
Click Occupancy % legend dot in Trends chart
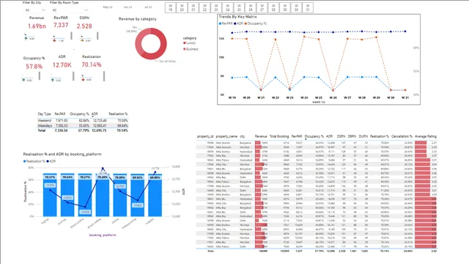point(245,23)
